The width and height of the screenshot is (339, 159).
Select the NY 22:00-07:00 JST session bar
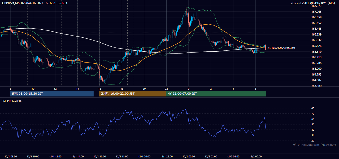tap(216, 94)
